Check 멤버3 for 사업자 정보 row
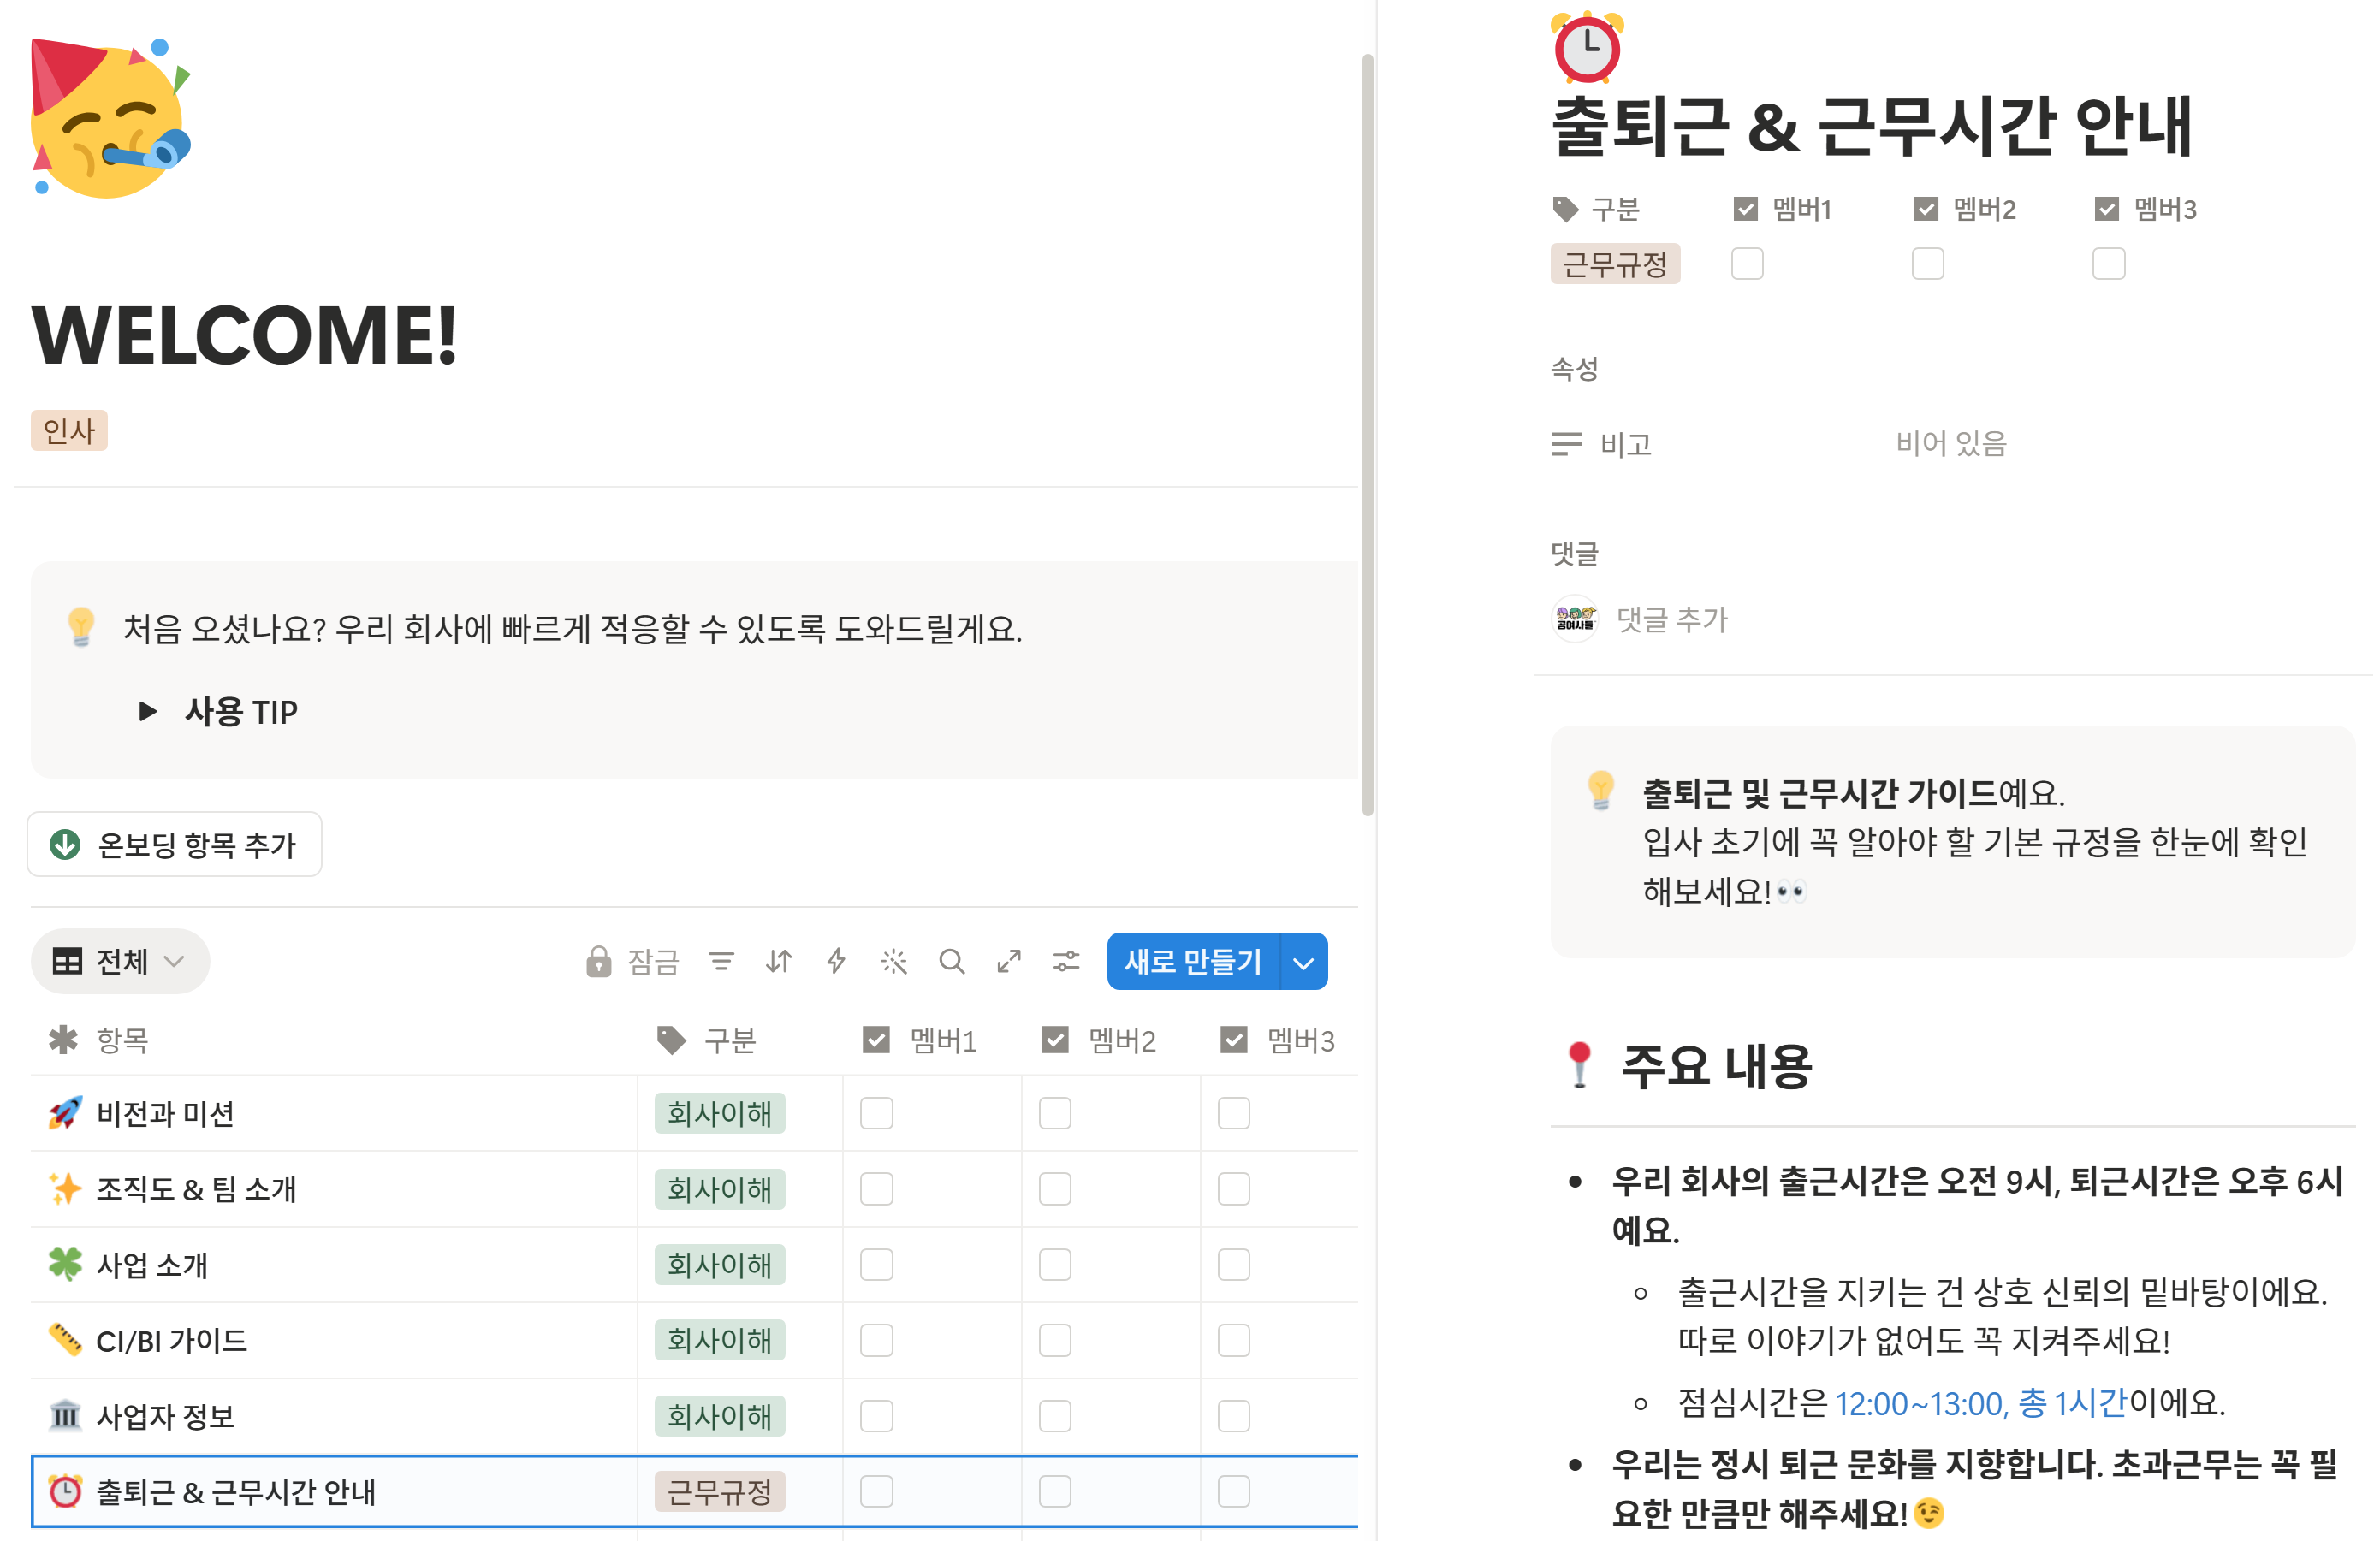2380x1541 pixels. point(1234,1416)
